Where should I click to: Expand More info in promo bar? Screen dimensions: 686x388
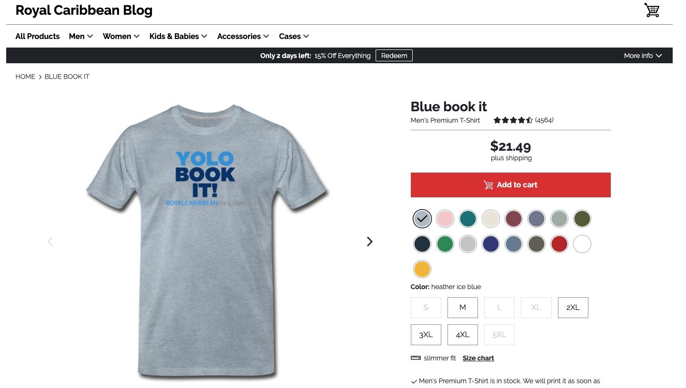pos(643,56)
